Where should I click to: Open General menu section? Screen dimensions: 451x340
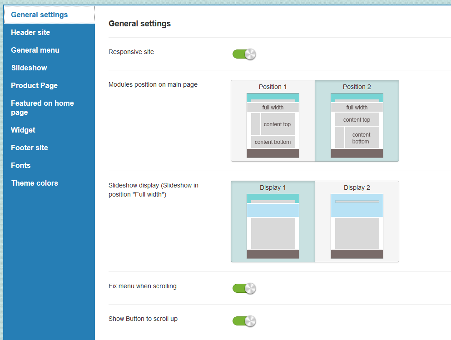[35, 50]
